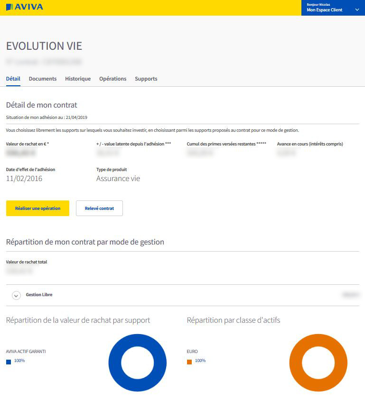
Task: Click the EVOLUTION VIE heading
Action: click(44, 46)
